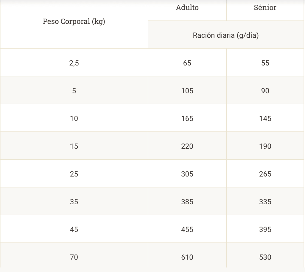305x272 pixels.
Task: Click the Ración diaria (g/día) subheader
Action: 226,35
